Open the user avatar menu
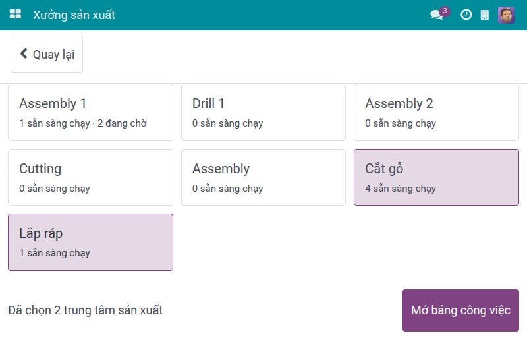The width and height of the screenshot is (527, 350). [x=506, y=15]
